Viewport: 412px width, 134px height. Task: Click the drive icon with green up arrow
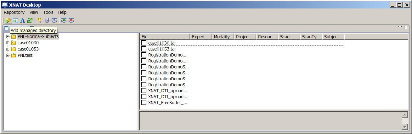(64, 20)
